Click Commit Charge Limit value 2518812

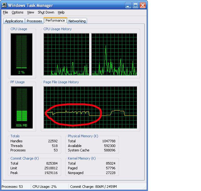coord(51,168)
